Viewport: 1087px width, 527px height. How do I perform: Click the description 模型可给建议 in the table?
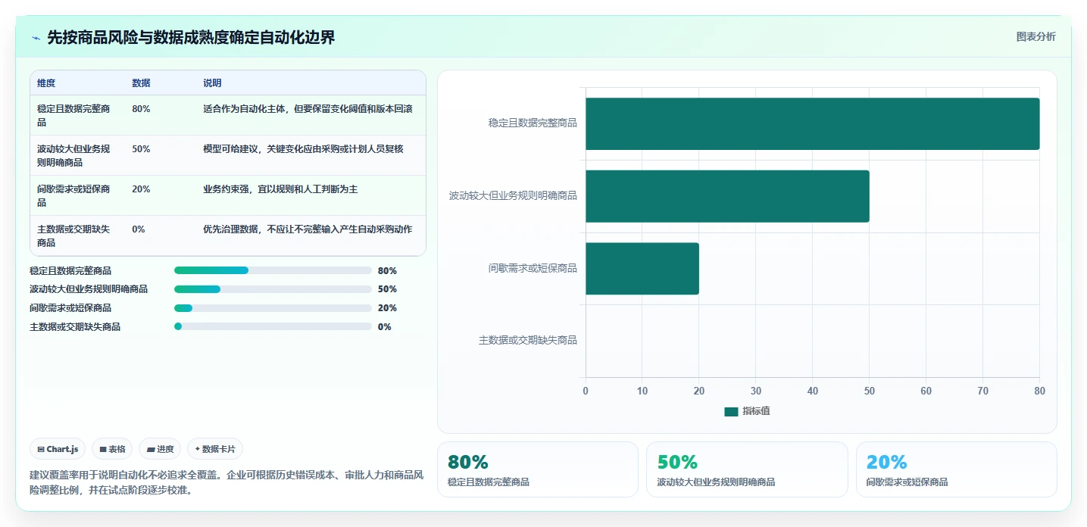click(303, 149)
